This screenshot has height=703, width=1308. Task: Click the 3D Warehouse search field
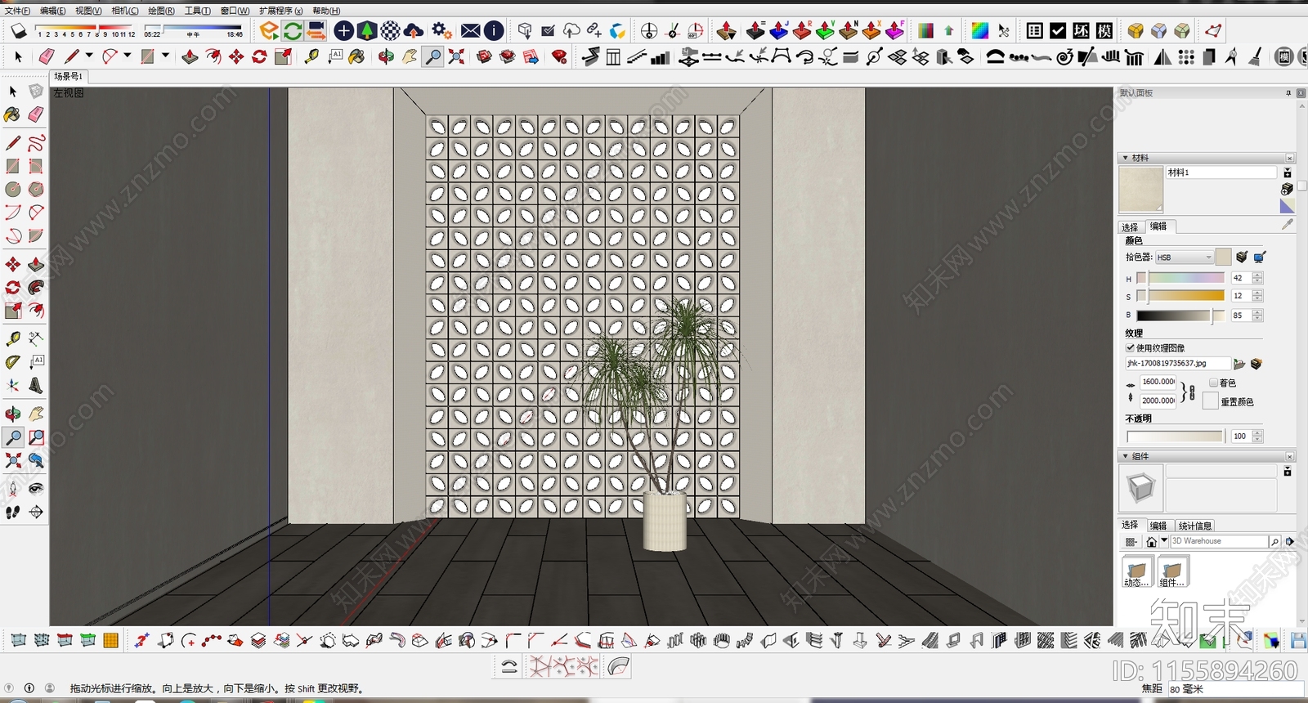pos(1218,541)
